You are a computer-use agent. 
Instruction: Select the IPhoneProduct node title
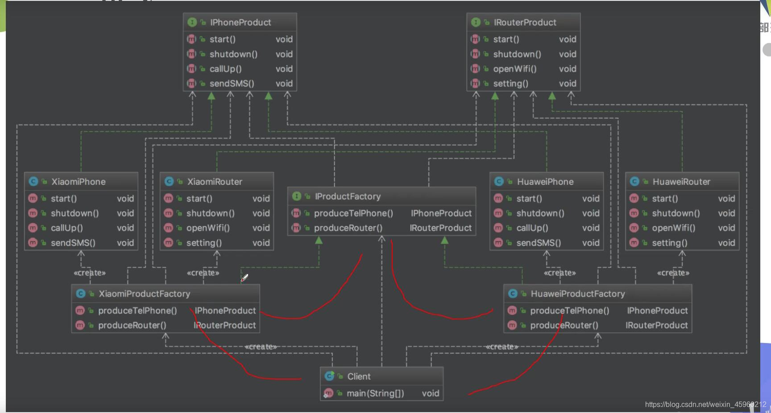tap(240, 22)
